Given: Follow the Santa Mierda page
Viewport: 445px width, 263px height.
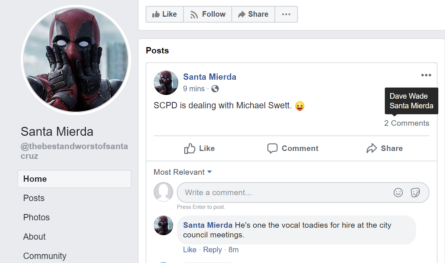Looking at the screenshot, I should tap(208, 14).
